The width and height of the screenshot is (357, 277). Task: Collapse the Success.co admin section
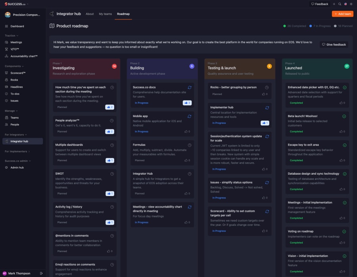point(18,161)
